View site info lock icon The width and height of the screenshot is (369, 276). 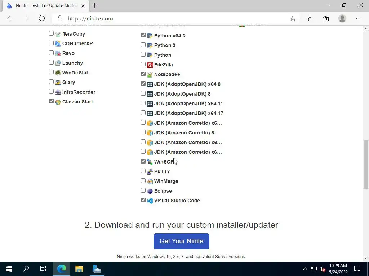point(60,19)
